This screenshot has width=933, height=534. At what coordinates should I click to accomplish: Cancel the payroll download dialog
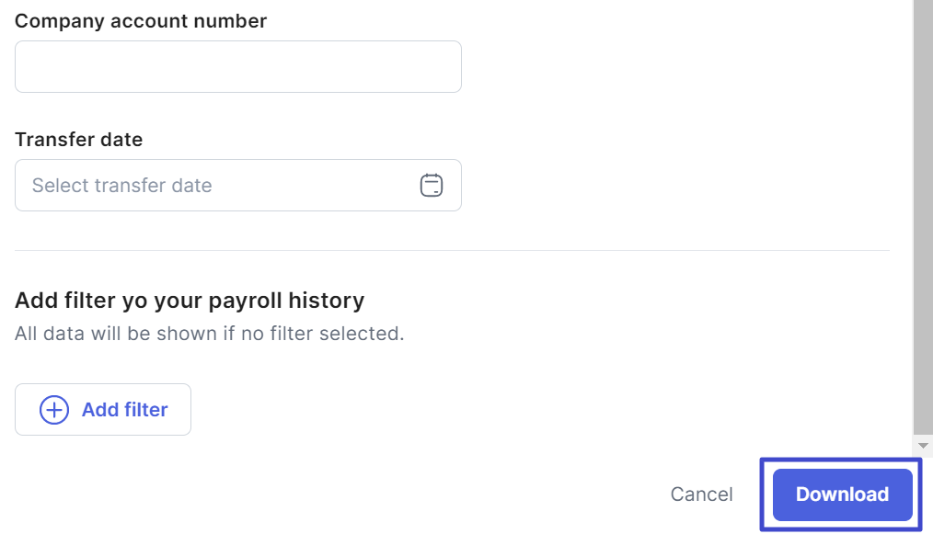[x=701, y=494]
